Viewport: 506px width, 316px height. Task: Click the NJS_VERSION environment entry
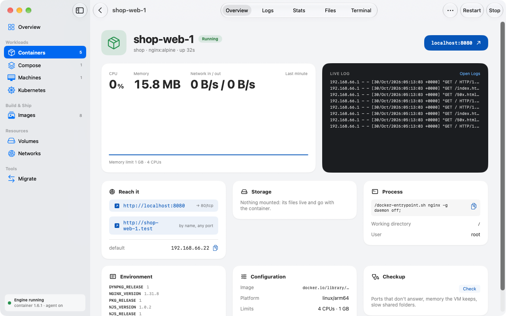[130, 307]
